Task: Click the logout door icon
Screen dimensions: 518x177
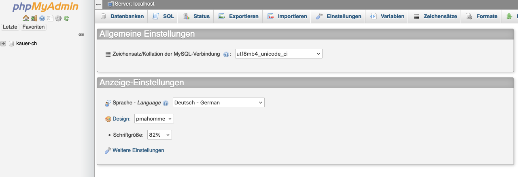Action: (x=34, y=18)
